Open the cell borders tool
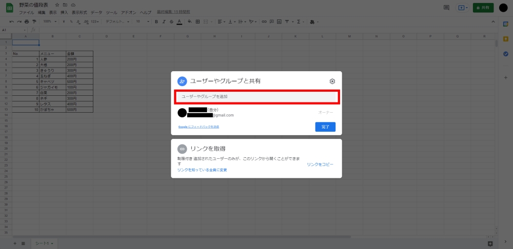Screen dimensions: 513x249 tap(198, 22)
